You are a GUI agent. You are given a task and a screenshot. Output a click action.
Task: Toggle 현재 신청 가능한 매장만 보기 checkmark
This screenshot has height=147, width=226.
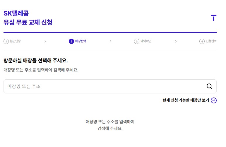(x=214, y=100)
